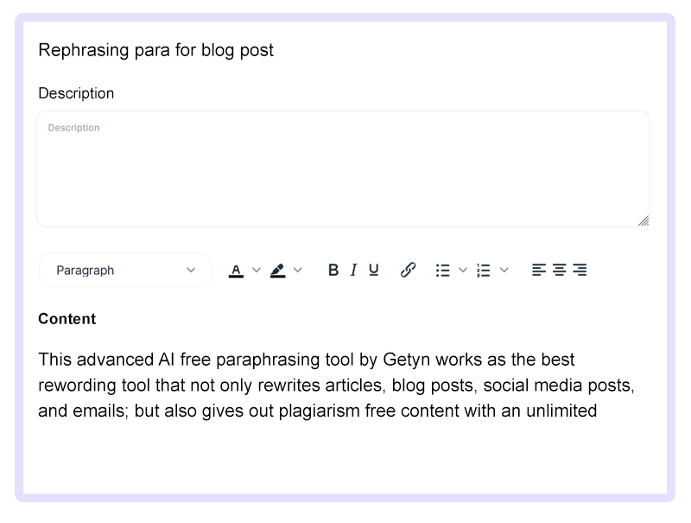This screenshot has width=691, height=523.
Task: Expand bulleted list style chevron
Action: click(463, 270)
